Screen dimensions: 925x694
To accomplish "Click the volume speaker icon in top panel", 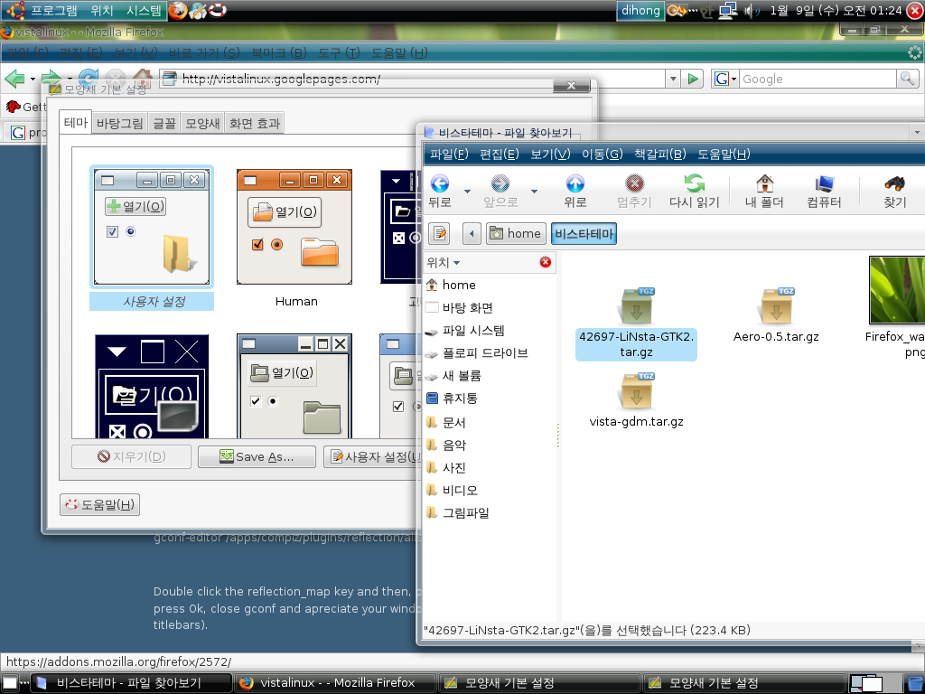I will point(752,11).
